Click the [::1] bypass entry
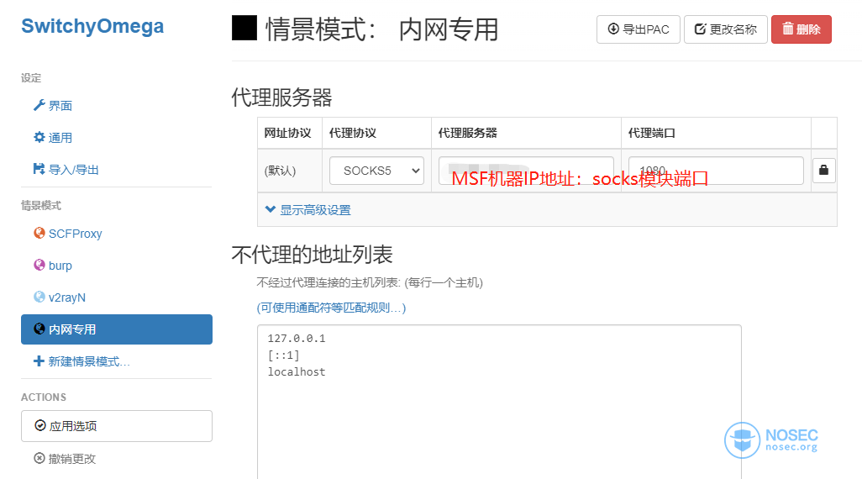862x479 pixels. coord(284,355)
